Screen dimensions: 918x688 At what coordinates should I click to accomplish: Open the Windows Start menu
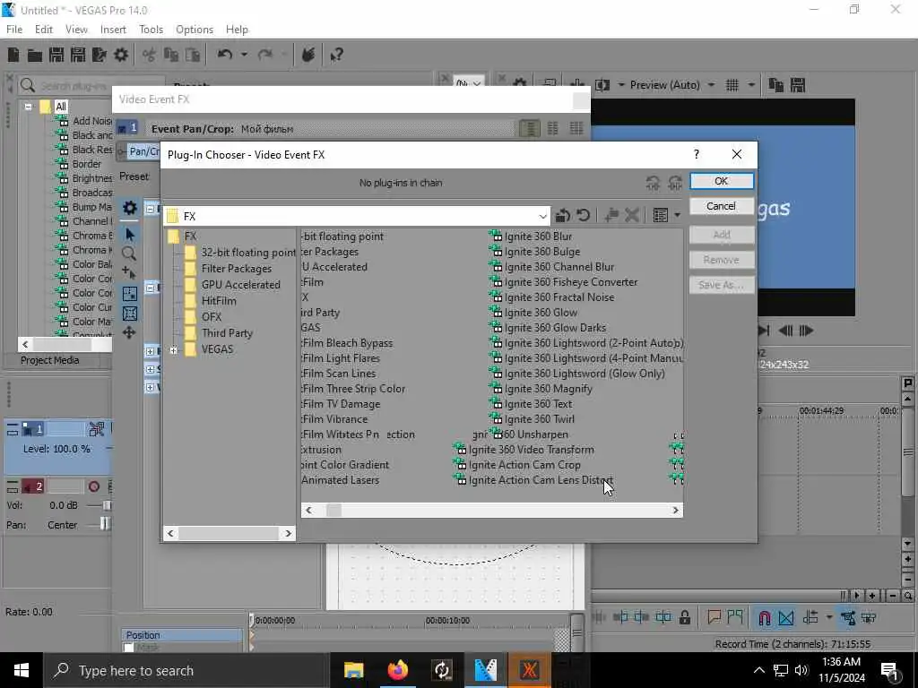coord(22,670)
